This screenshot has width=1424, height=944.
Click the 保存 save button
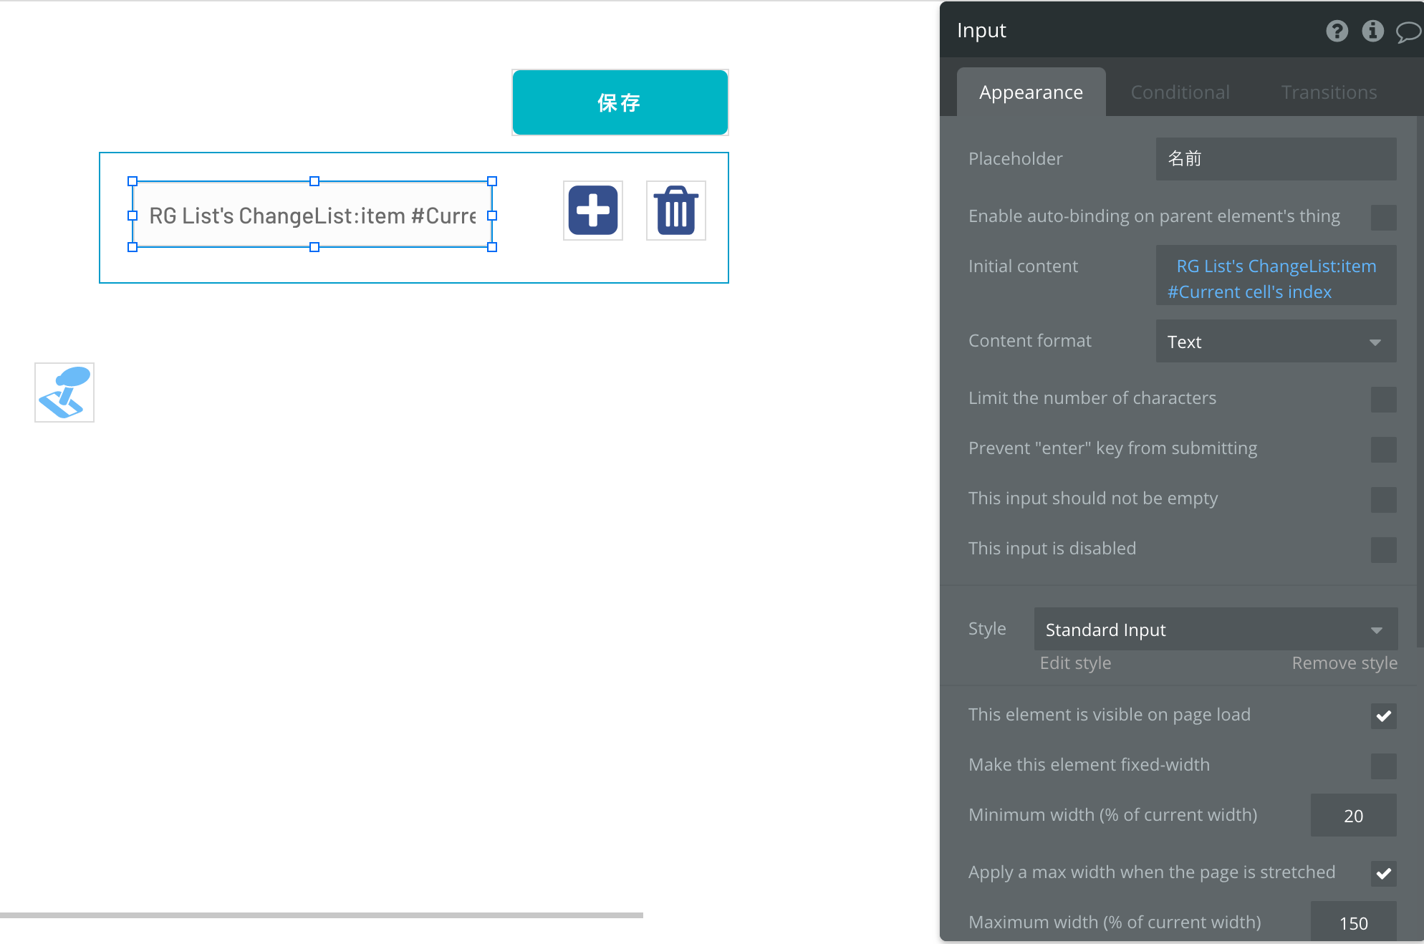click(620, 102)
